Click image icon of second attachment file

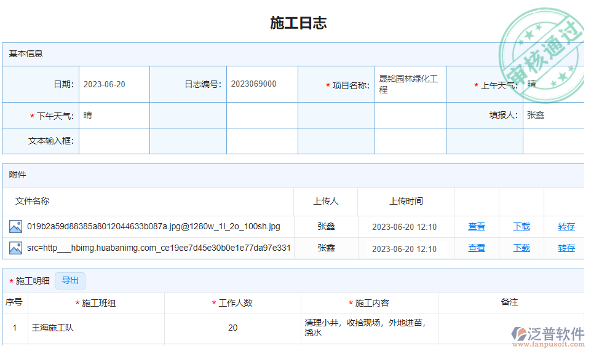[x=15, y=248]
